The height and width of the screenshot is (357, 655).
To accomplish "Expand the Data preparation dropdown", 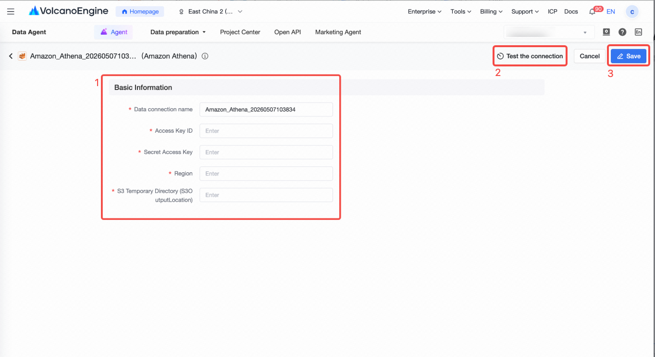I will (178, 32).
